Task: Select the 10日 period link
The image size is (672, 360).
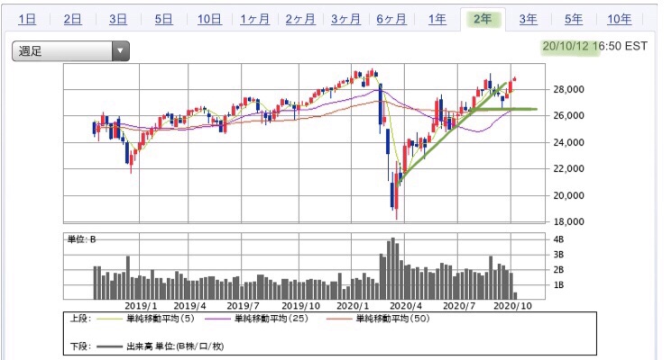Action: click(x=209, y=19)
